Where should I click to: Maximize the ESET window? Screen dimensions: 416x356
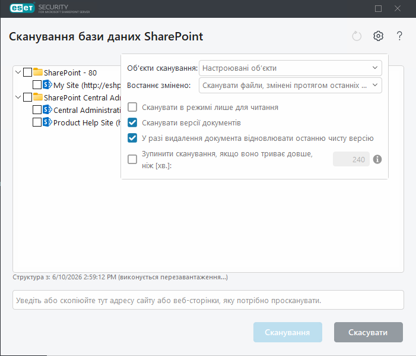(x=378, y=8)
